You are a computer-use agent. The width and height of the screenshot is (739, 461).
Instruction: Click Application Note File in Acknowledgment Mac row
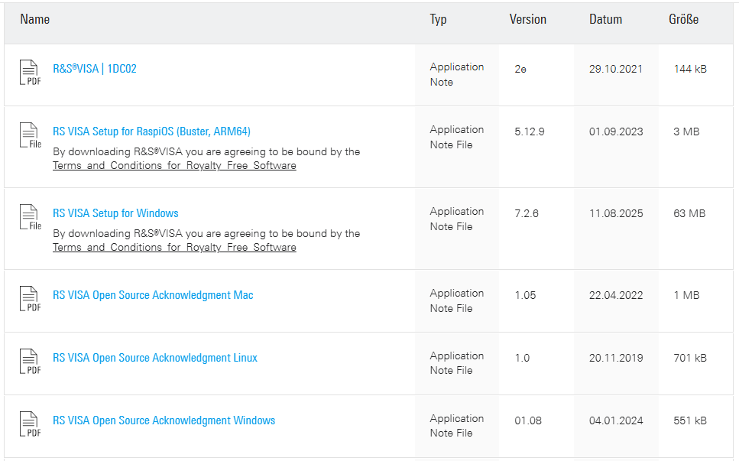tap(457, 300)
